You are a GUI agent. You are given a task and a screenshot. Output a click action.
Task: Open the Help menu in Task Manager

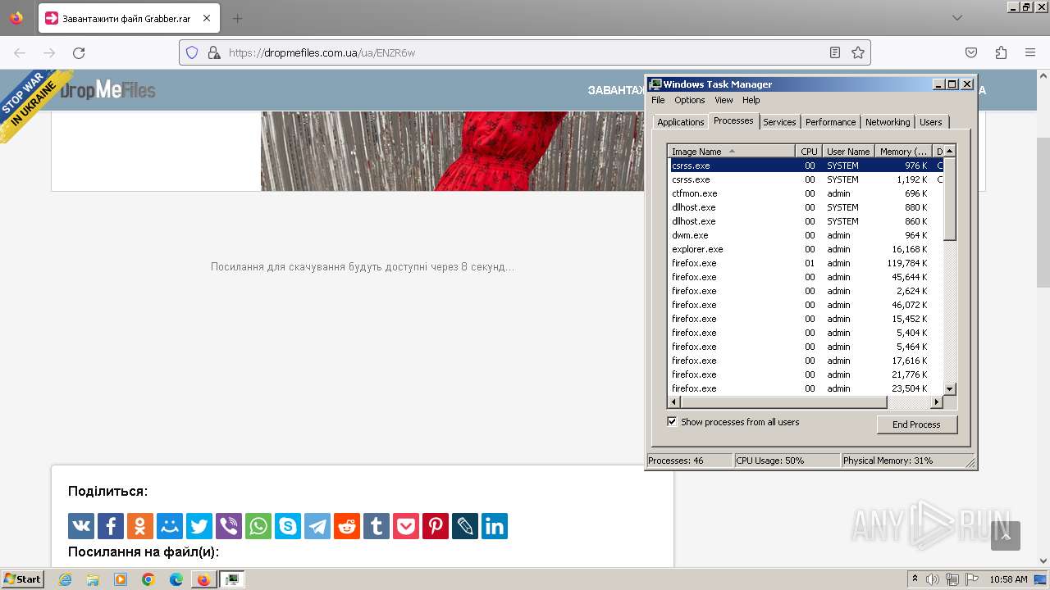pos(751,100)
